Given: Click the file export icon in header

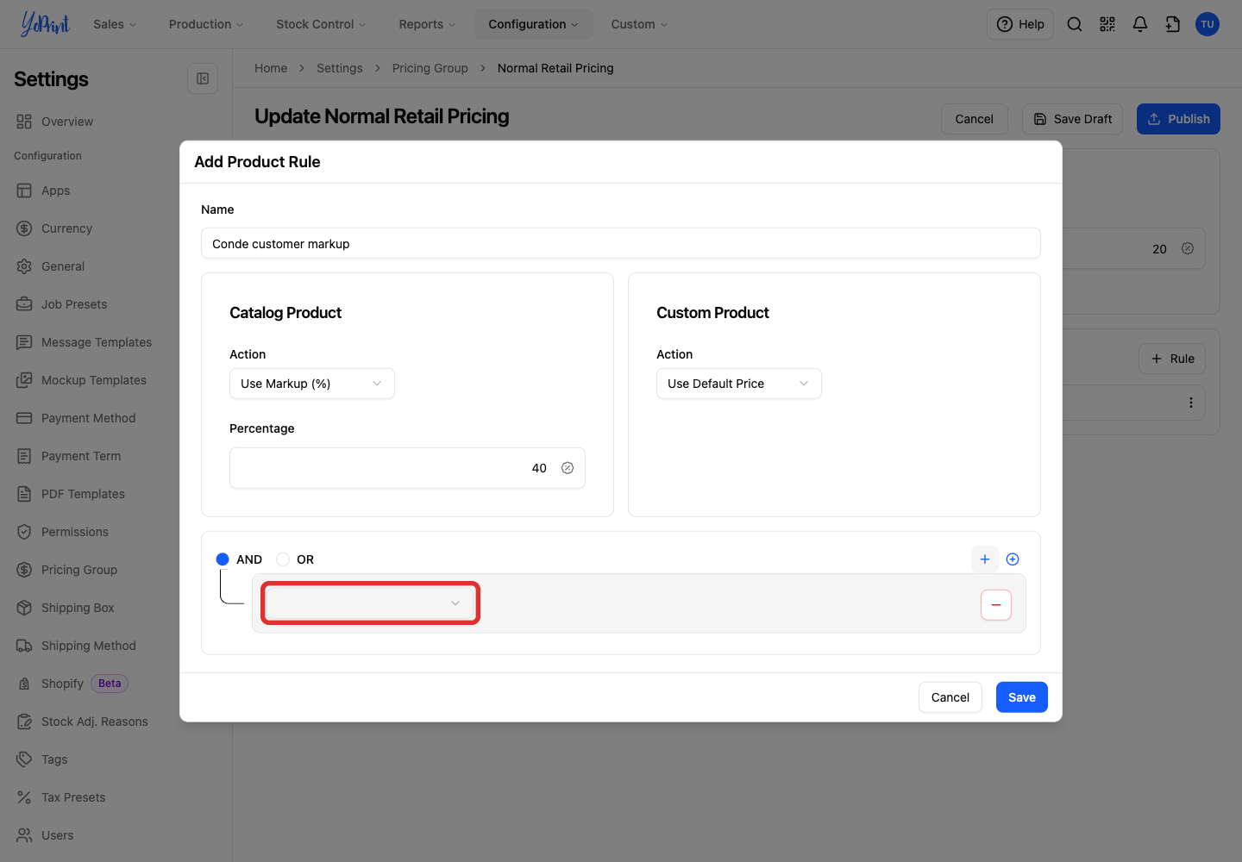Looking at the screenshot, I should coord(1173,24).
